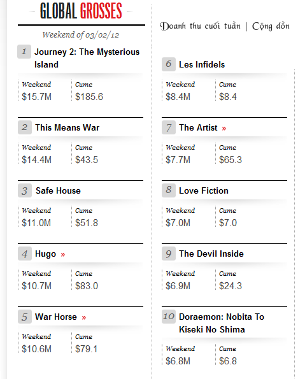Click the rank 10 number badge
Viewport: 298px width, 379px height.
click(x=169, y=317)
